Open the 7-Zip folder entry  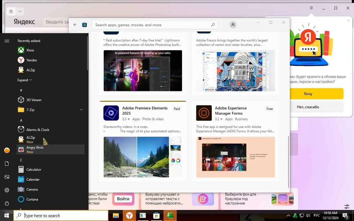[x=51, y=110]
